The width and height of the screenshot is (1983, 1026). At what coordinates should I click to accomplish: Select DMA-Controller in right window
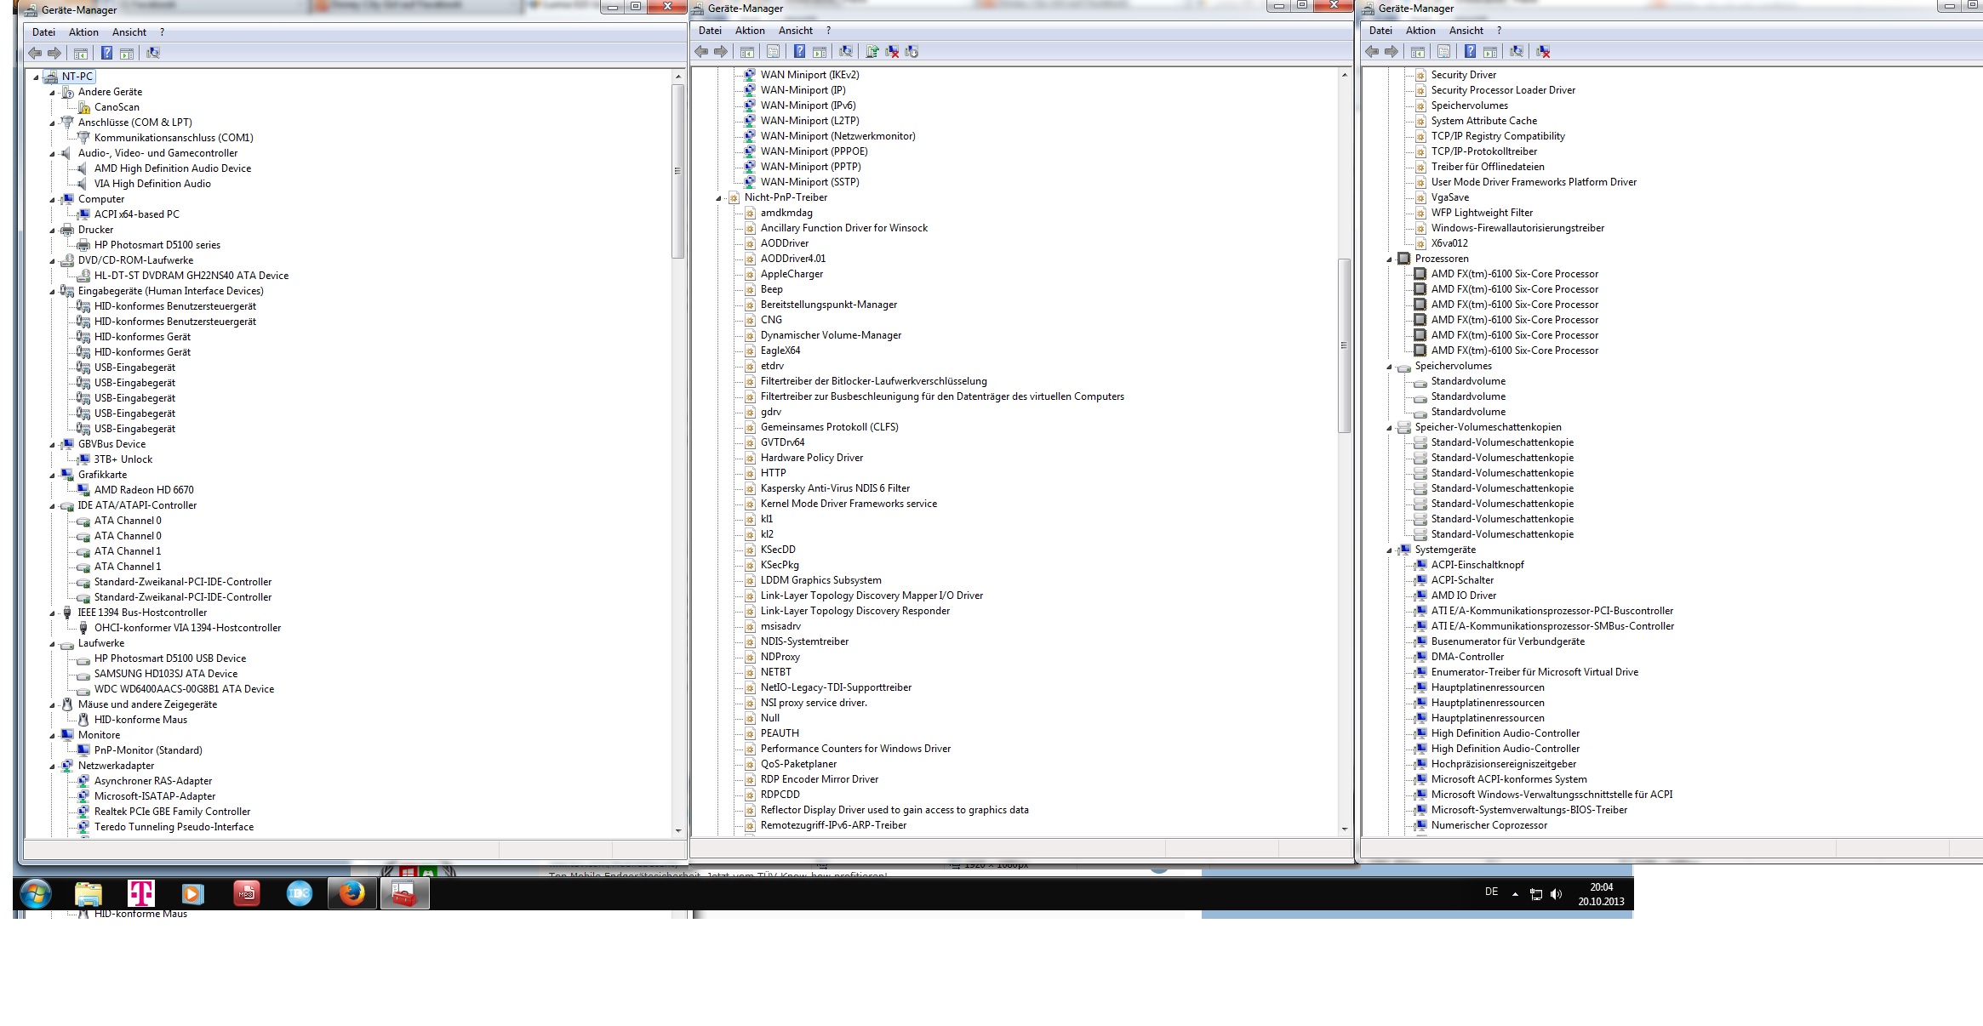pyautogui.click(x=1467, y=657)
